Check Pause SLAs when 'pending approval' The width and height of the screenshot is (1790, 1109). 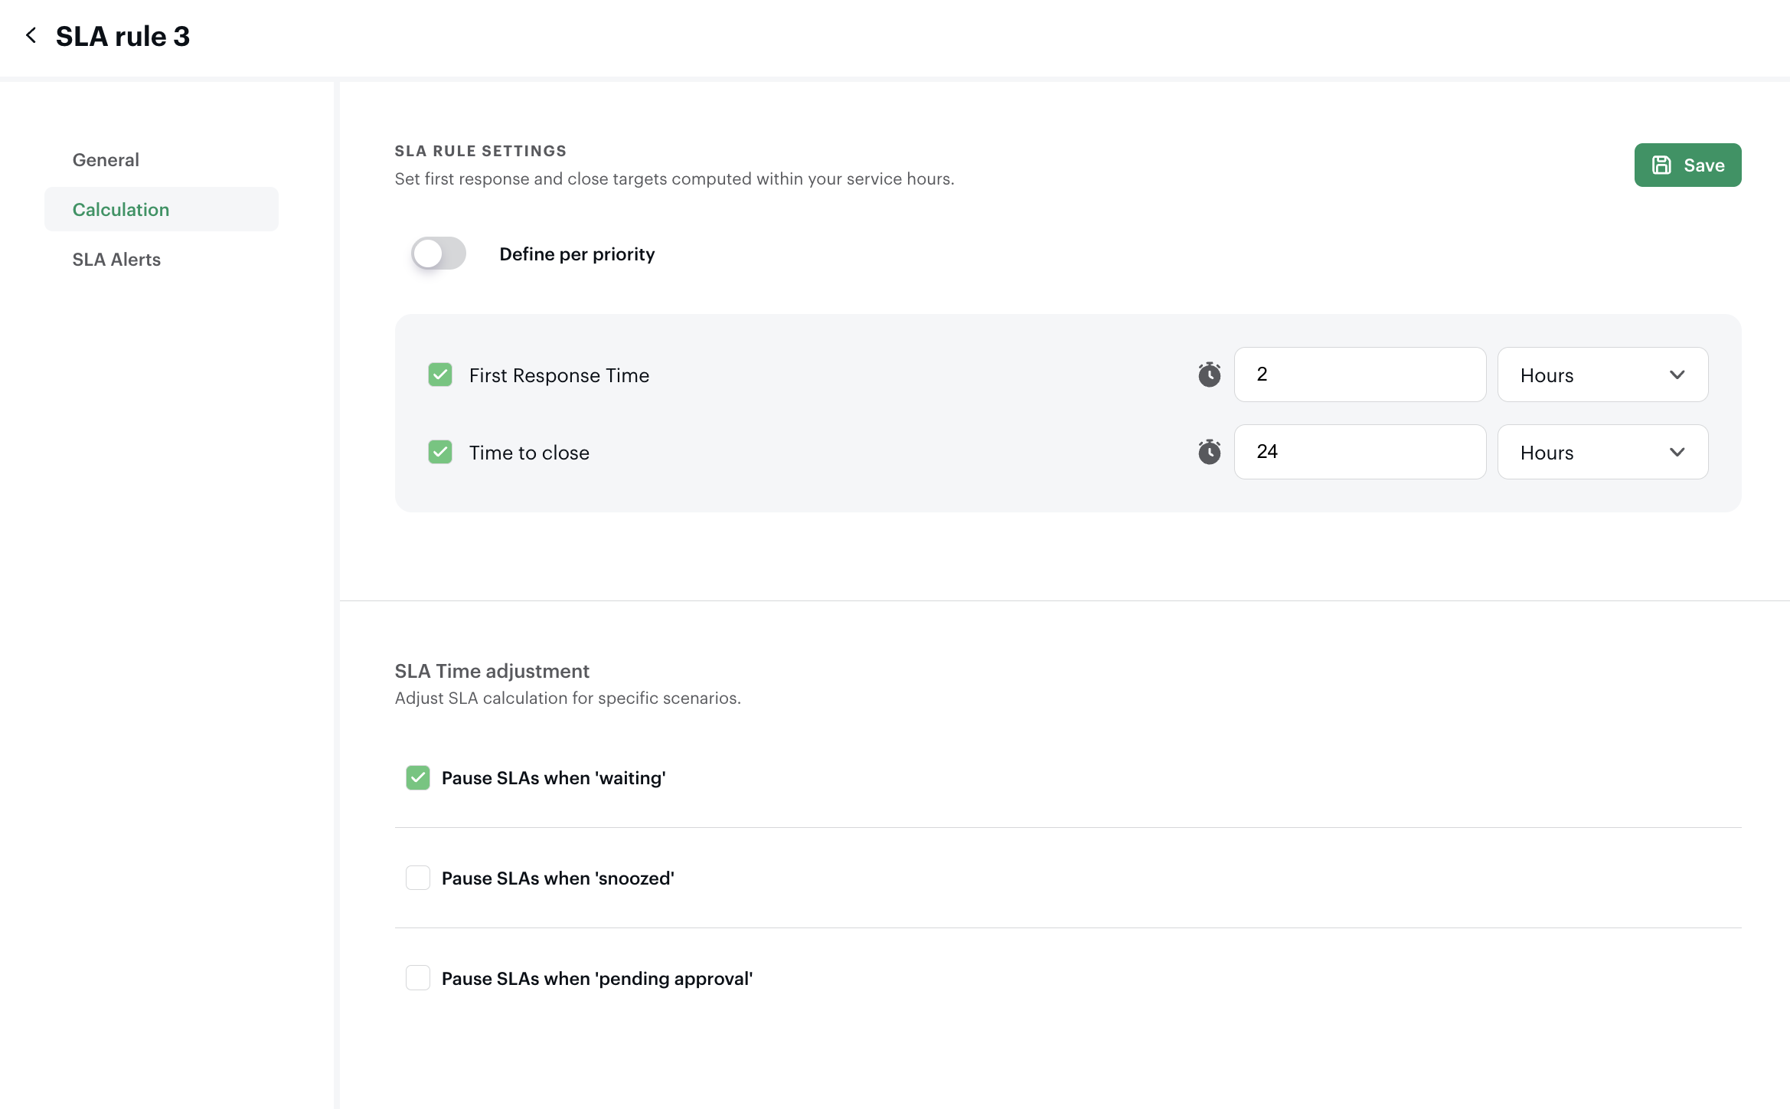pyautogui.click(x=418, y=978)
